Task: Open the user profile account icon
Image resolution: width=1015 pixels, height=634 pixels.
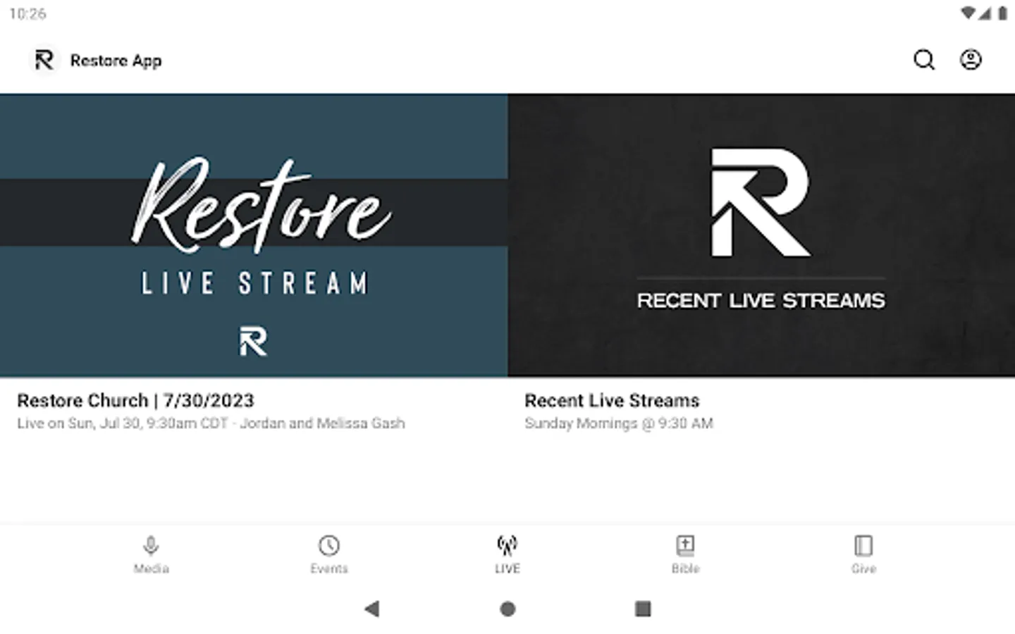Action: [x=971, y=60]
